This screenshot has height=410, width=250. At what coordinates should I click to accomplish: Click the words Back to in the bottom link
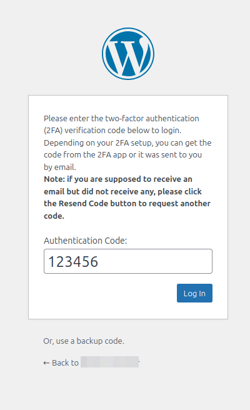tap(65, 363)
